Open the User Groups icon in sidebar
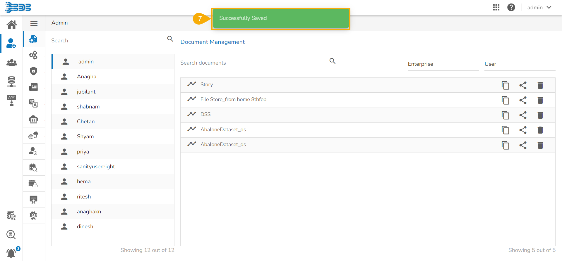This screenshot has width=562, height=261. tap(12, 63)
